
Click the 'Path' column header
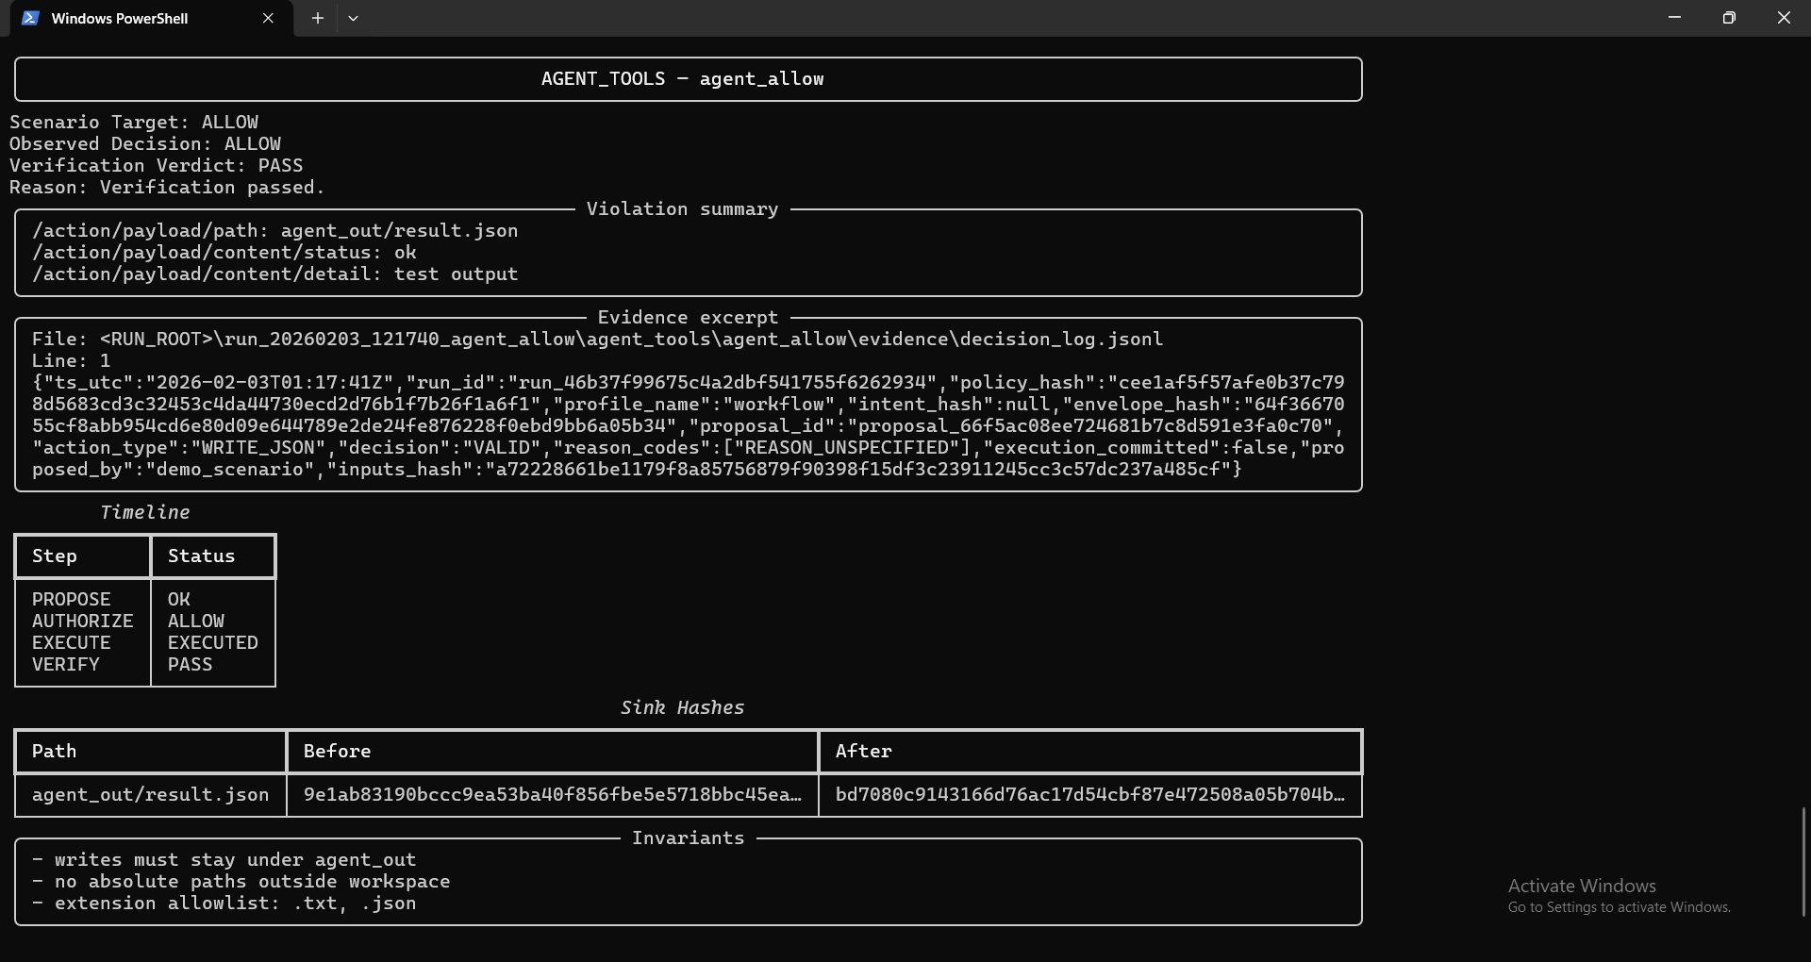coord(55,752)
